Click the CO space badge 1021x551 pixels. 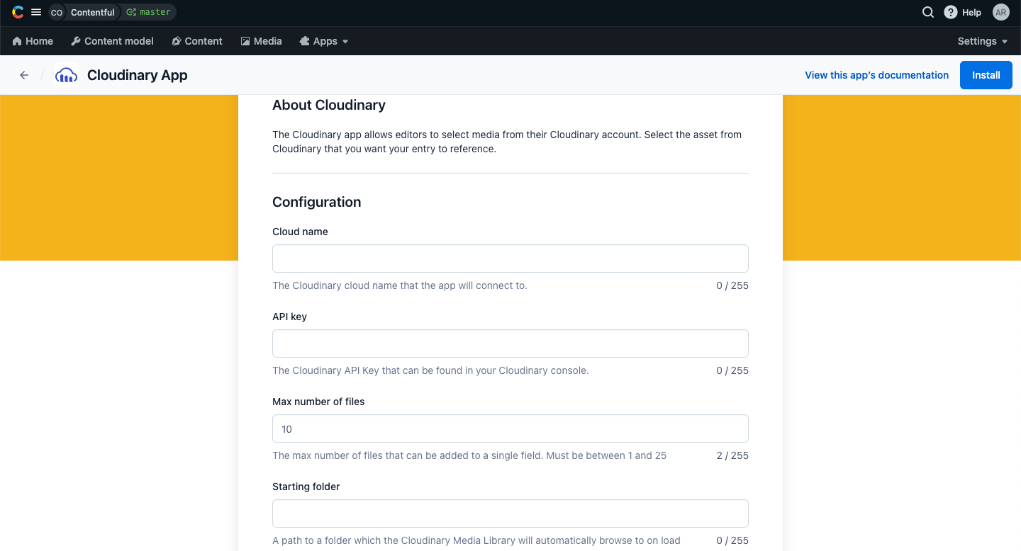(57, 12)
